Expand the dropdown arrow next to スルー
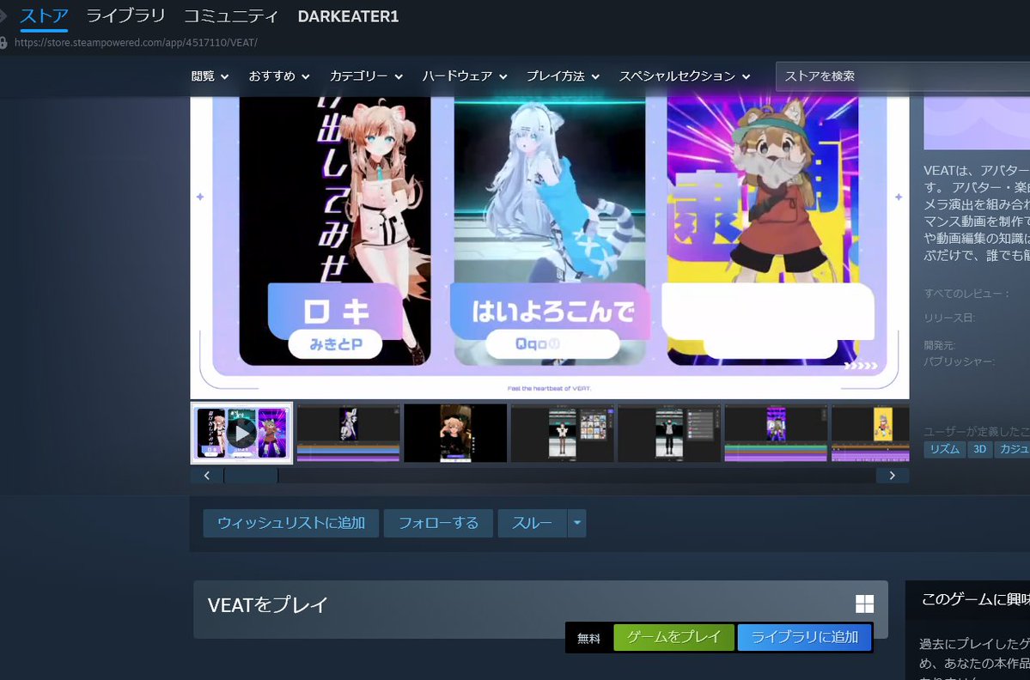This screenshot has height=680, width=1030. pos(576,523)
